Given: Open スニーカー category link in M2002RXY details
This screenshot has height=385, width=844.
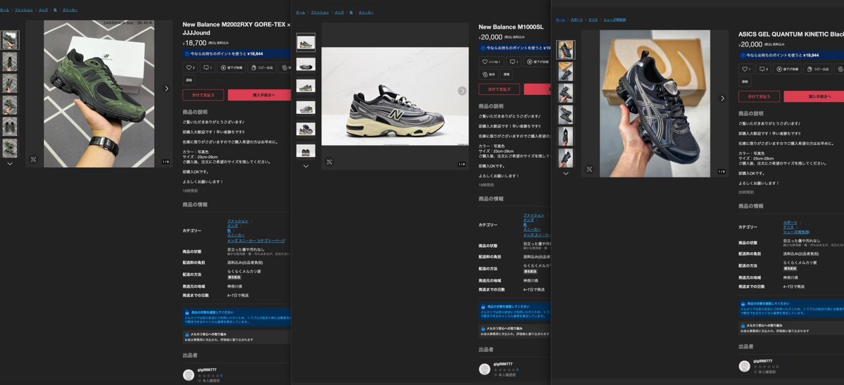Looking at the screenshot, I should point(236,235).
